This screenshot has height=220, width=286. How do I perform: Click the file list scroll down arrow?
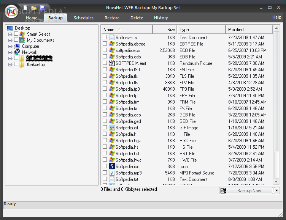pos(276,181)
